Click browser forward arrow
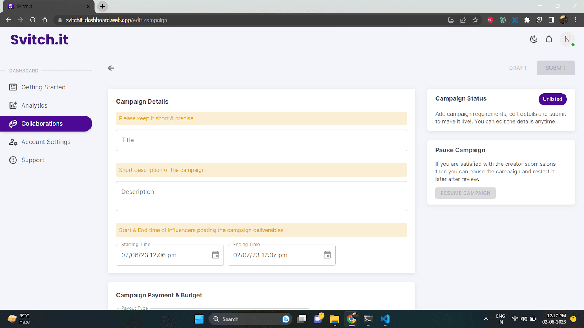 click(20, 20)
